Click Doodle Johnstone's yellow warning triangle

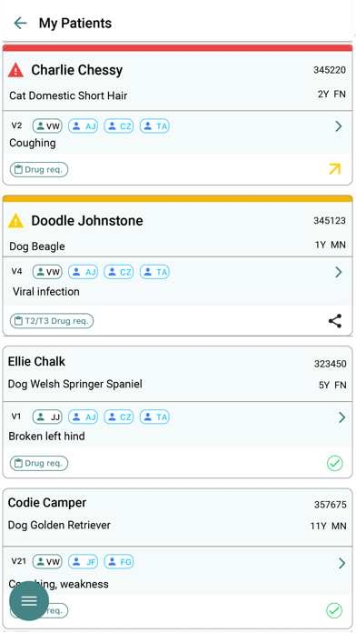tap(15, 220)
